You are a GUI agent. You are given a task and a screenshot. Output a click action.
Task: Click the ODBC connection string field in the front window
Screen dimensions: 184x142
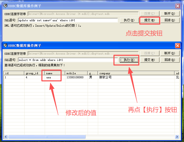click(83, 53)
